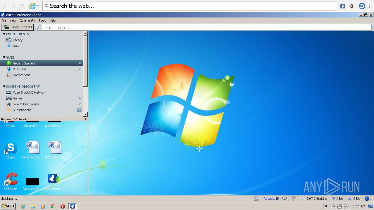Image resolution: width=374 pixels, height=210 pixels.
Task: Click the Respect IP link
Action: 271,199
